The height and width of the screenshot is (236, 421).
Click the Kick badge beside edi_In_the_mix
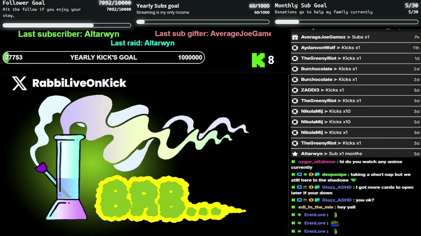(293, 207)
